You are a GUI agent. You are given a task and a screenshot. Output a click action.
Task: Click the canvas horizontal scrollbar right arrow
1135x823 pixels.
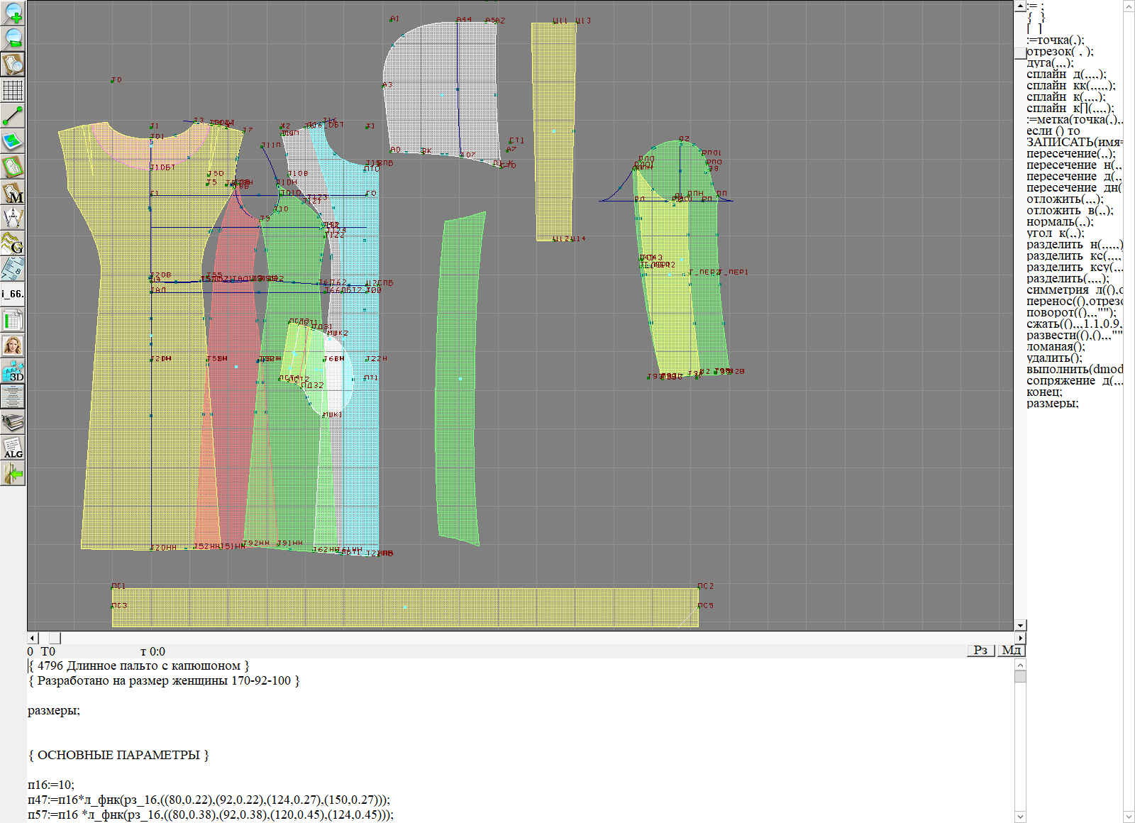pos(1020,638)
